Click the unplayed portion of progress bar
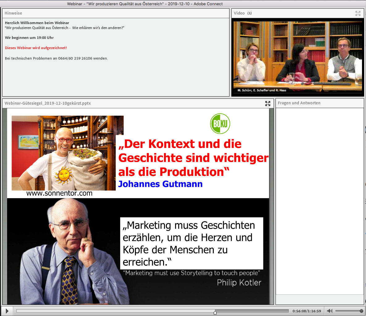The image size is (366, 316). click(252, 311)
